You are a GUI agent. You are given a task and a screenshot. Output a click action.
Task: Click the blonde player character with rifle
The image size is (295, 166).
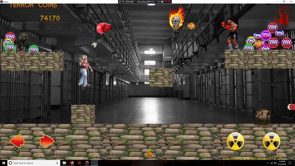[x=85, y=71]
